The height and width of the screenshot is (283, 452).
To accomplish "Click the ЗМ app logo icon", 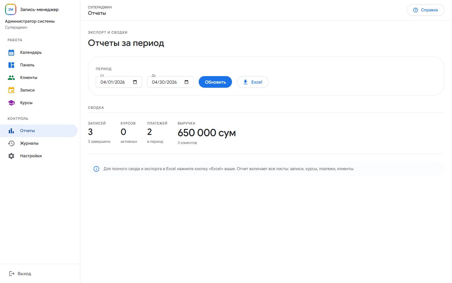I will pyautogui.click(x=11, y=9).
